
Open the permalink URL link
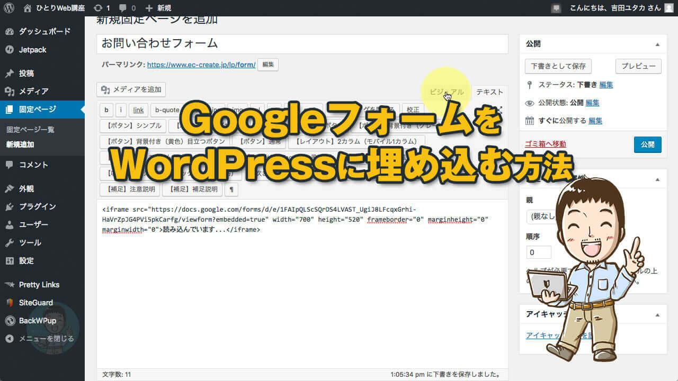201,65
